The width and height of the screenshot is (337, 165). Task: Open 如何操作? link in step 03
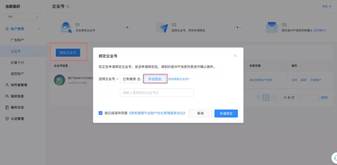click(x=320, y=30)
